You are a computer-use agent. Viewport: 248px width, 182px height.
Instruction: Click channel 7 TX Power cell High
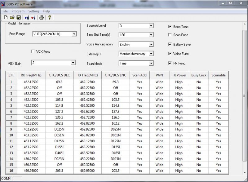179,118
